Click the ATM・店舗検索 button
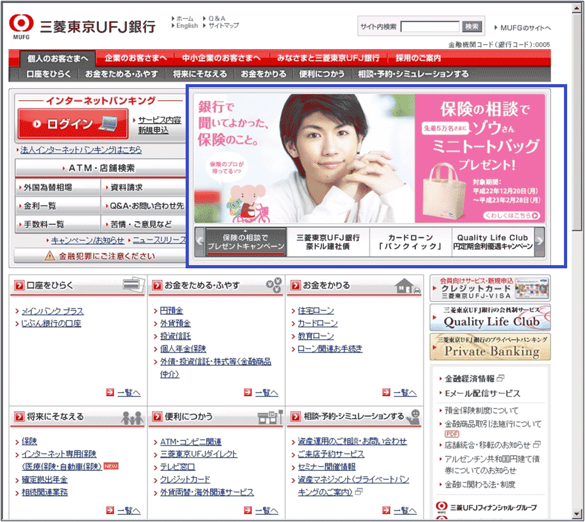 [100, 168]
